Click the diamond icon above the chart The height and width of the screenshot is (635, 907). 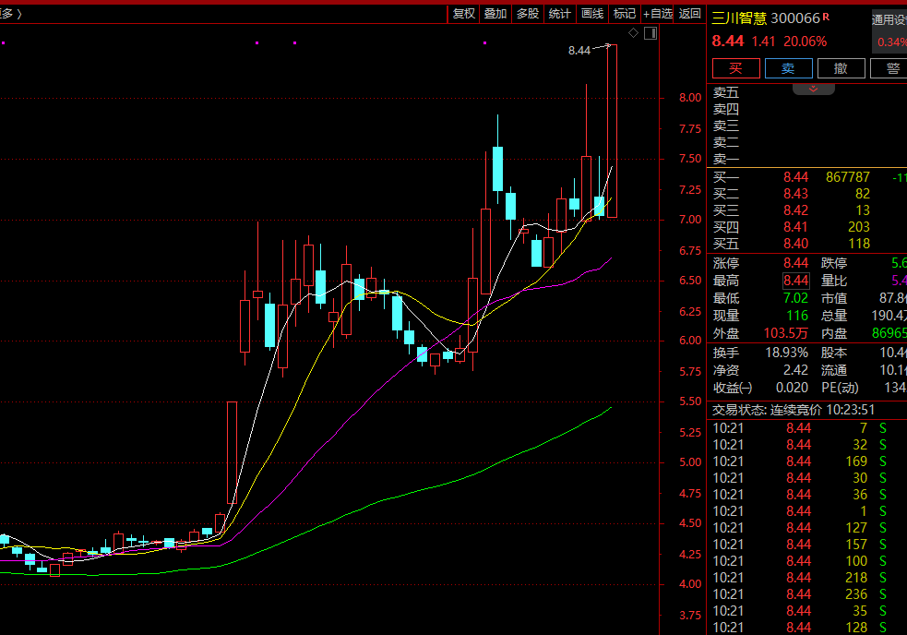pos(633,33)
